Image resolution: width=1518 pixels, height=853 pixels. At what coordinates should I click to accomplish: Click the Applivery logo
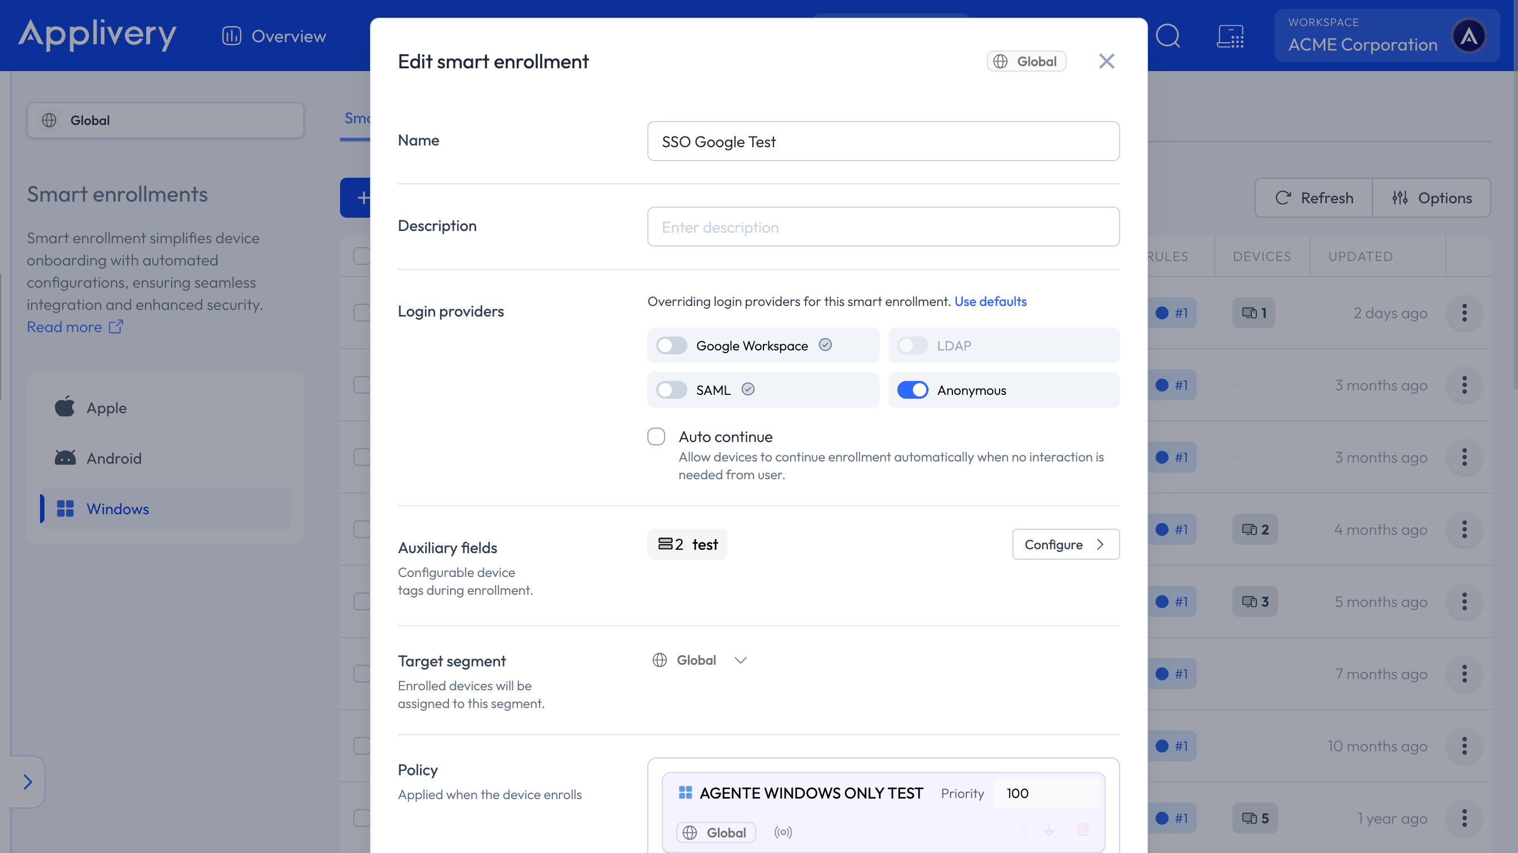[x=97, y=35]
